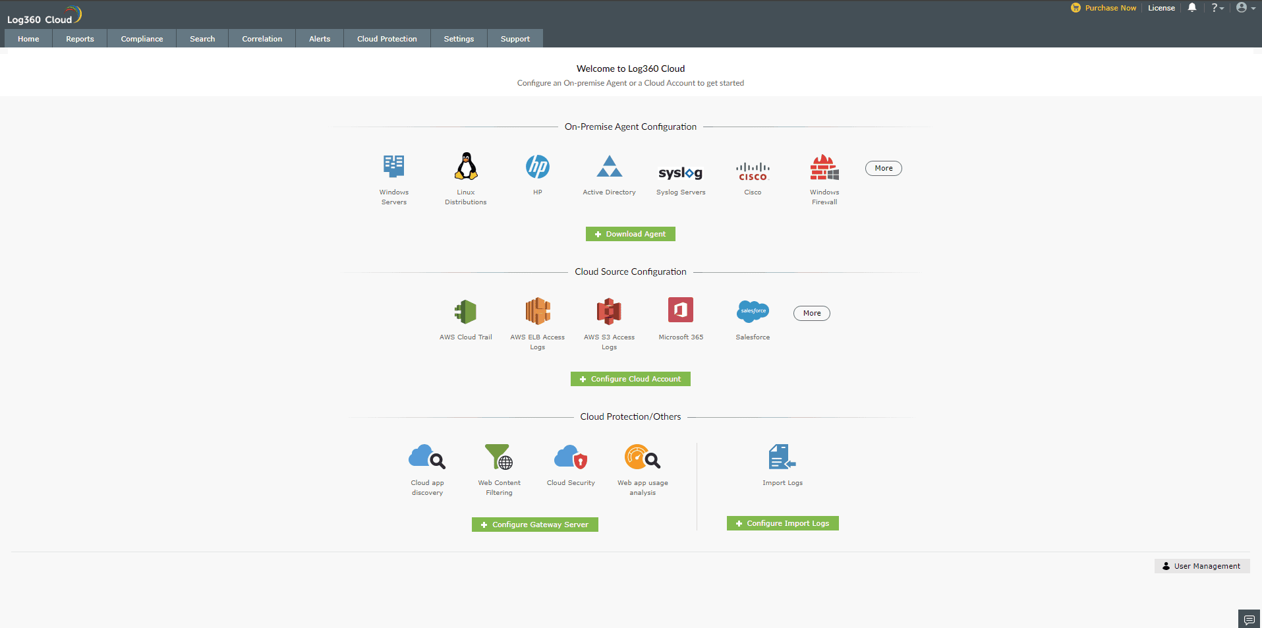This screenshot has width=1262, height=628.
Task: Click the "Syslog Servers" label
Action: (x=681, y=192)
